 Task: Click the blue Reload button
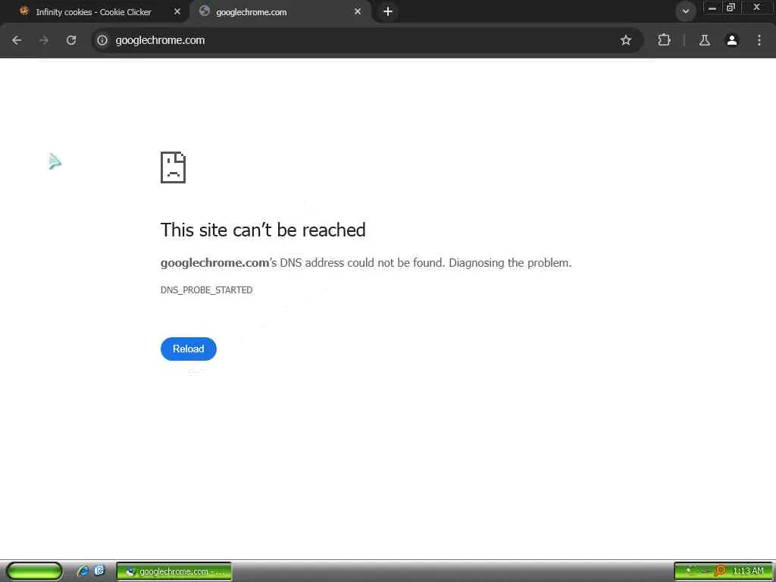pos(189,349)
